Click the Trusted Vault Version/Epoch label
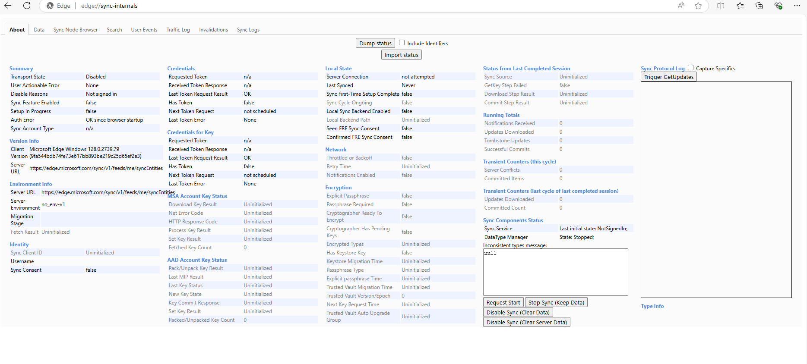This screenshot has height=364, width=807. point(358,296)
